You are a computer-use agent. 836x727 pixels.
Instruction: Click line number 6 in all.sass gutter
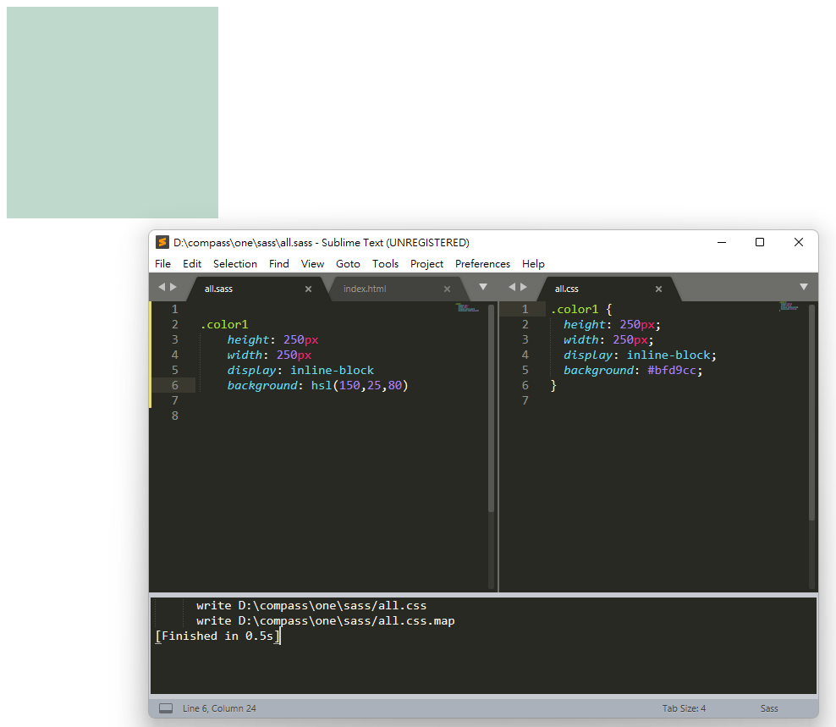[175, 385]
